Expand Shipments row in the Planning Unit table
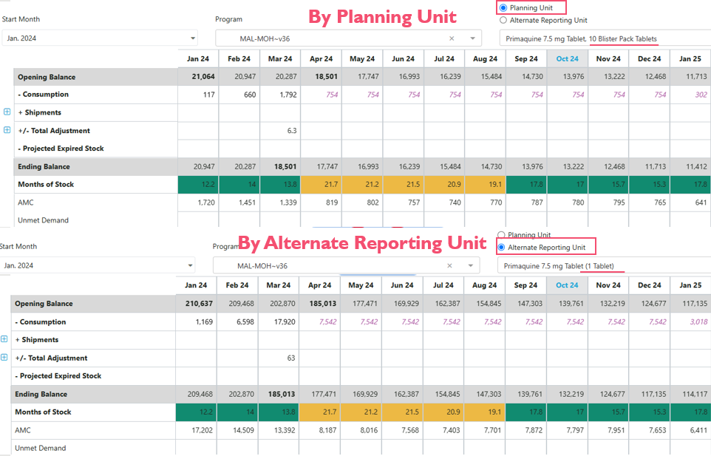 click(7, 112)
